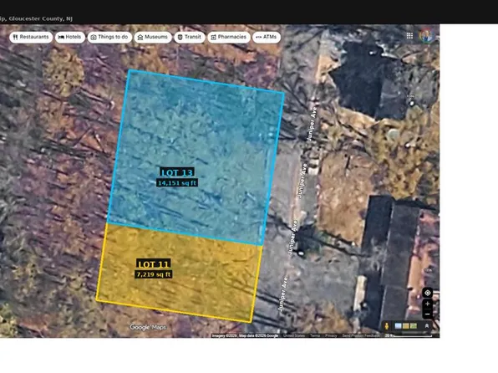Screen dimensions: 498x373
Task: Filter by Hotels
Action: click(x=70, y=37)
